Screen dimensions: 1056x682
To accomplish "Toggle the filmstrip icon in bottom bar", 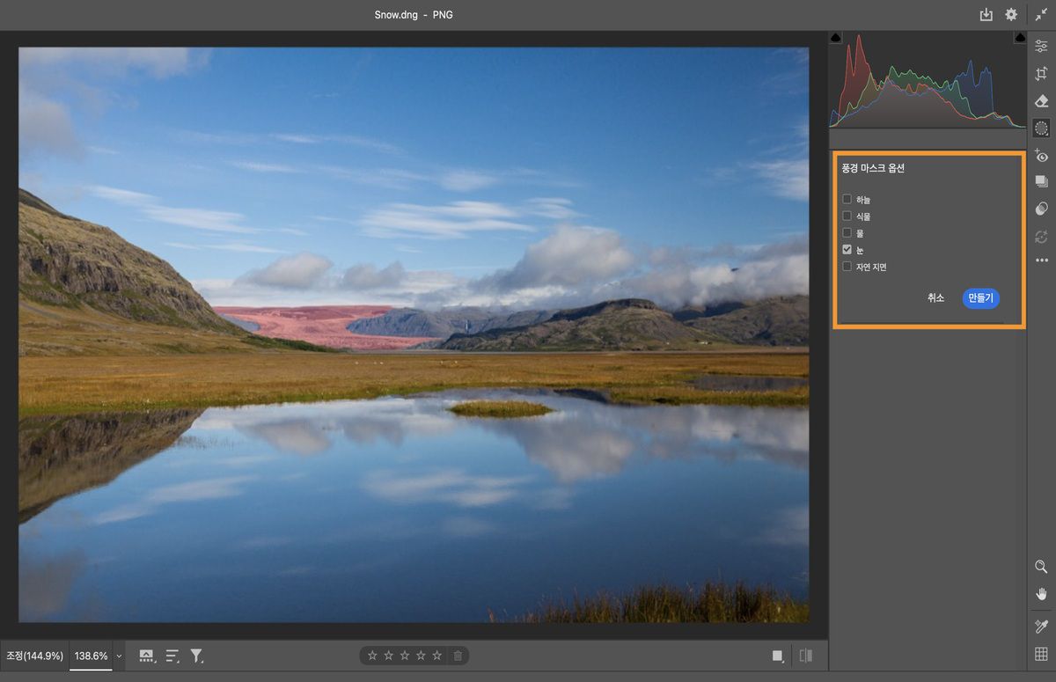I will coord(147,656).
